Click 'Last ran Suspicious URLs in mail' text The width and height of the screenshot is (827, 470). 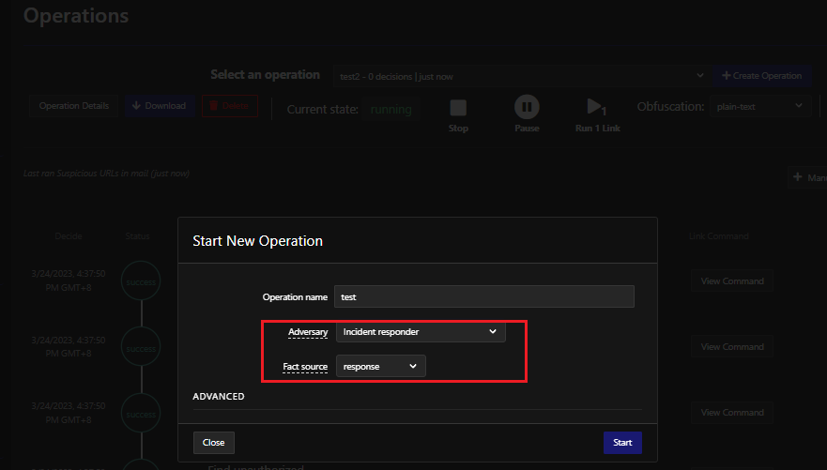coord(106,174)
